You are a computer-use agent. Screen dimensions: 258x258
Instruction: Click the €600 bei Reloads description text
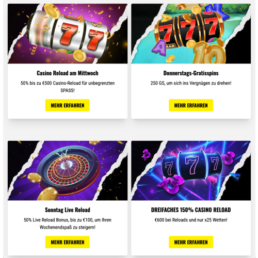(191, 220)
